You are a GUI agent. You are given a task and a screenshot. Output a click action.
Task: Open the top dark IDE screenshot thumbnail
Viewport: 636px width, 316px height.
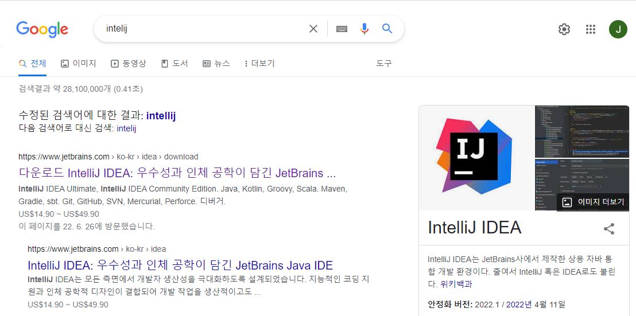(x=582, y=131)
